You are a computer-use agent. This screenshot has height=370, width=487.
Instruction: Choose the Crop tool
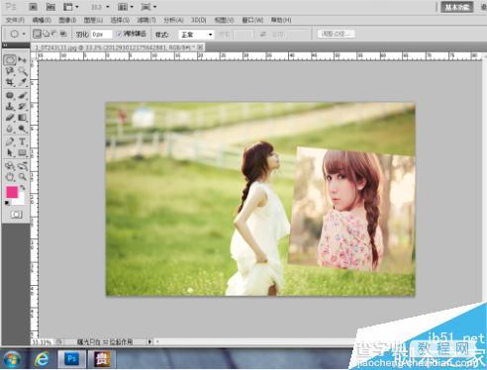tap(10, 82)
